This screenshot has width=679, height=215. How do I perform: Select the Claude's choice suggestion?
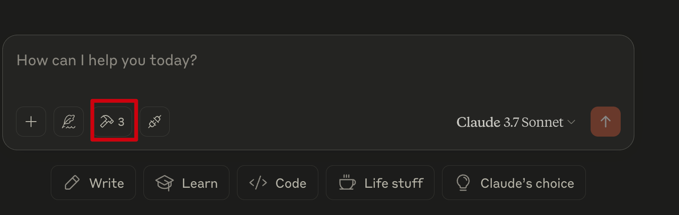[514, 183]
